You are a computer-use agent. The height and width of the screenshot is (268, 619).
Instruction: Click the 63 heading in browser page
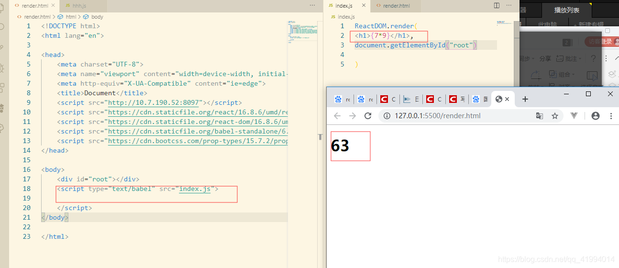point(340,145)
